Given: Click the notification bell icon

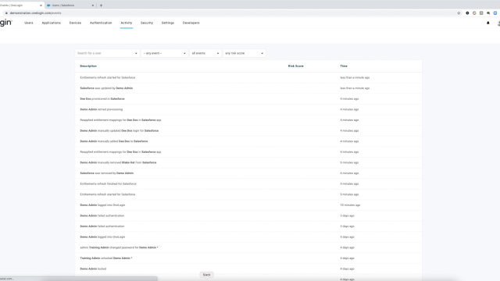Looking at the screenshot, I should [x=487, y=23].
